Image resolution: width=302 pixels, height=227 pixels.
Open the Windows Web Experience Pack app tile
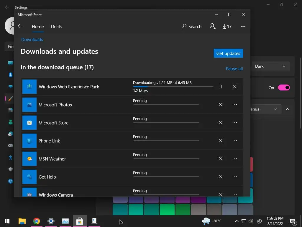29,87
